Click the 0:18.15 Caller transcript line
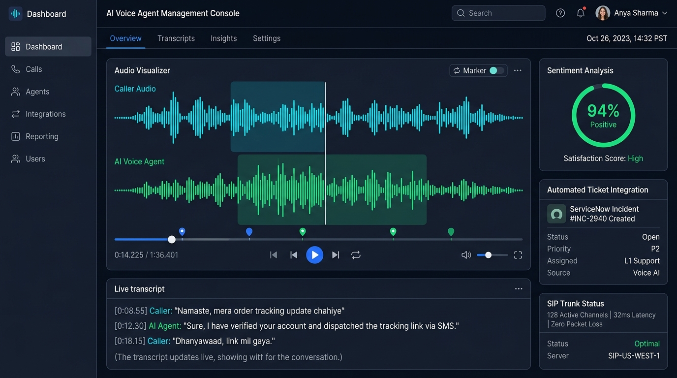The image size is (677, 378). pos(194,341)
